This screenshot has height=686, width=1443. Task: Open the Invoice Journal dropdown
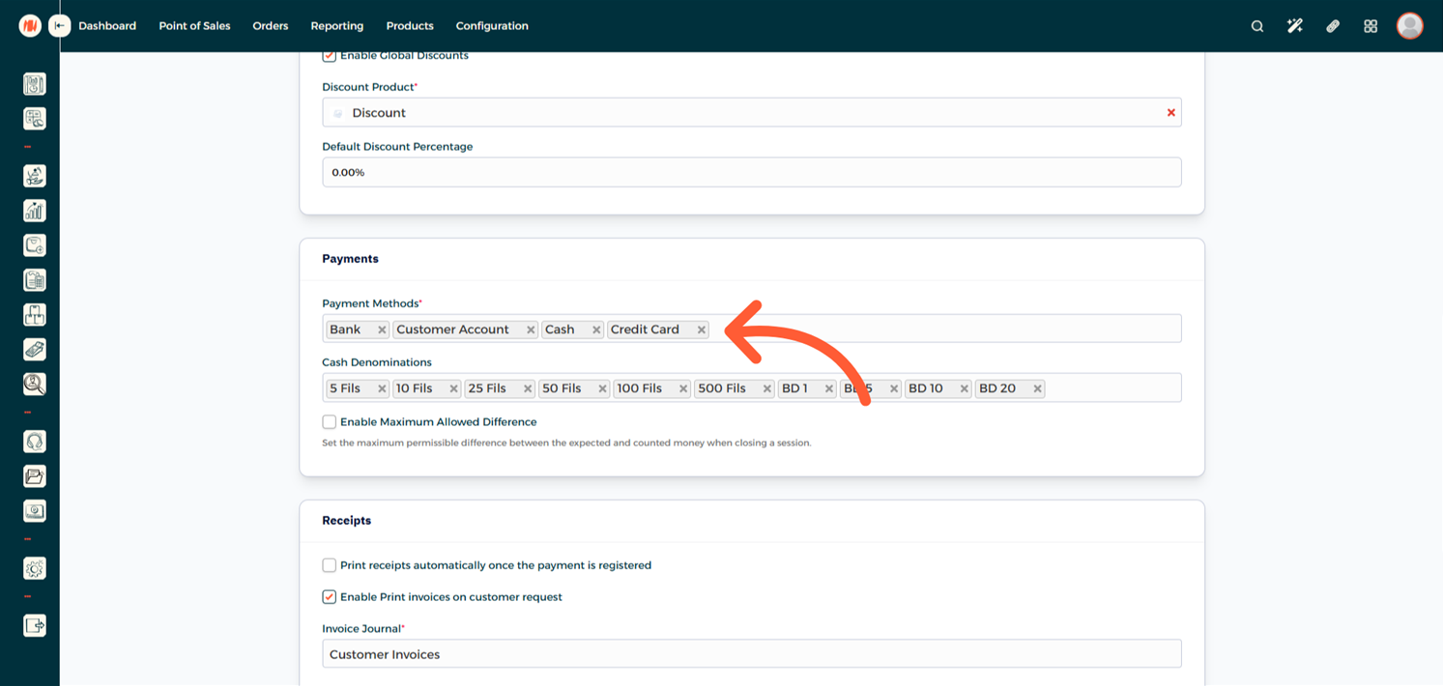(751, 654)
